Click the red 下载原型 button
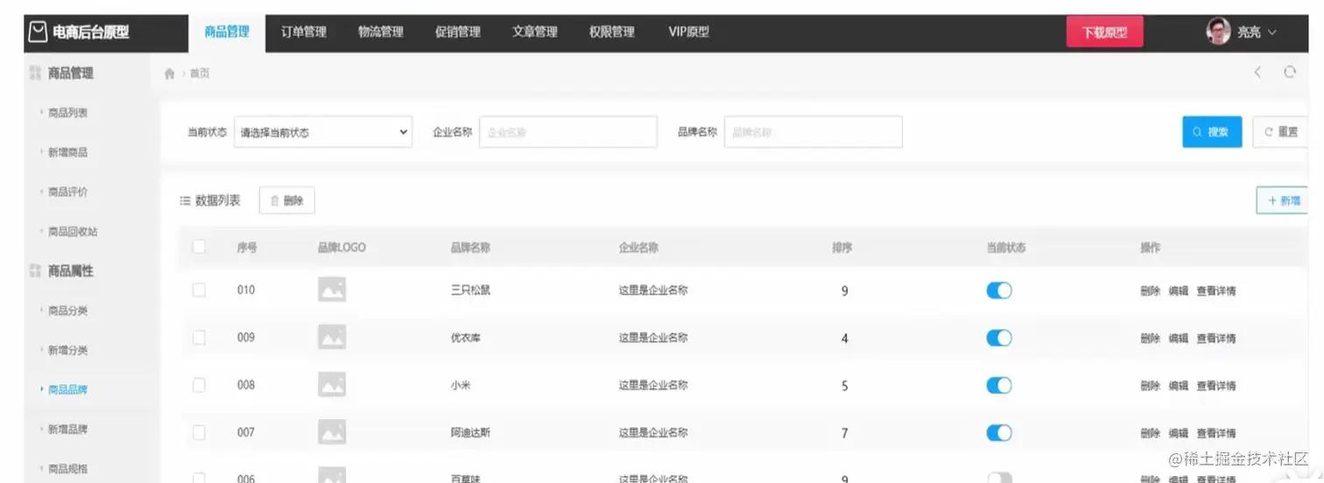 pyautogui.click(x=1105, y=32)
